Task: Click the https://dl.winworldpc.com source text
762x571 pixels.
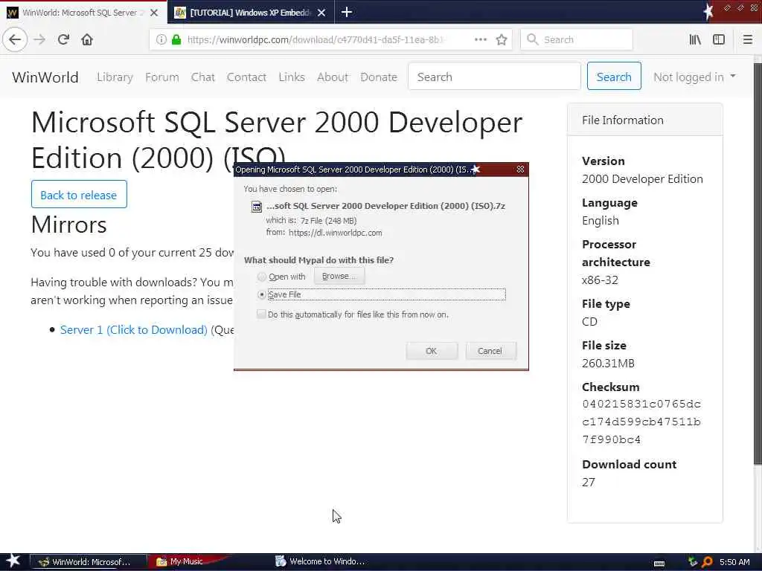Action: 336,233
